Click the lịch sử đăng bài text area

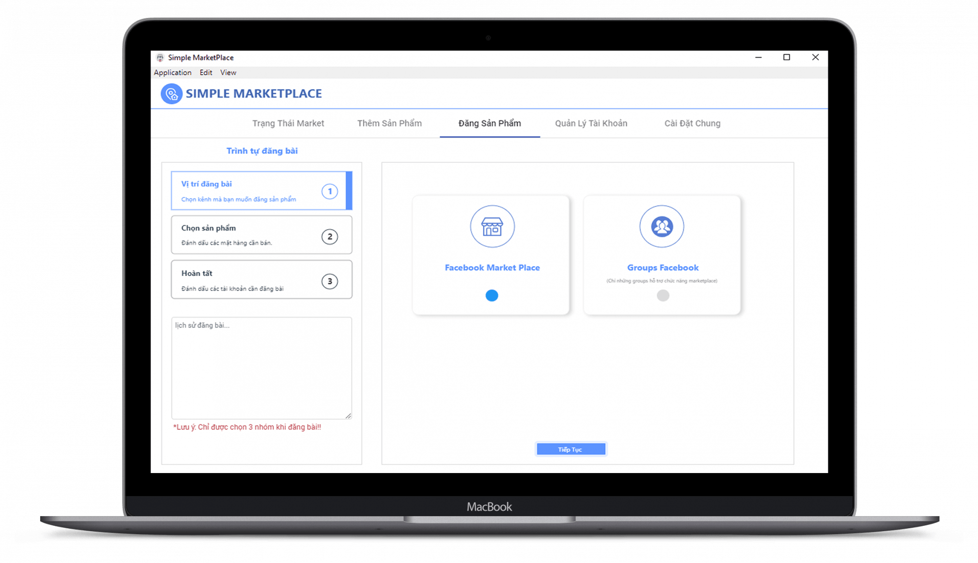[x=262, y=368]
